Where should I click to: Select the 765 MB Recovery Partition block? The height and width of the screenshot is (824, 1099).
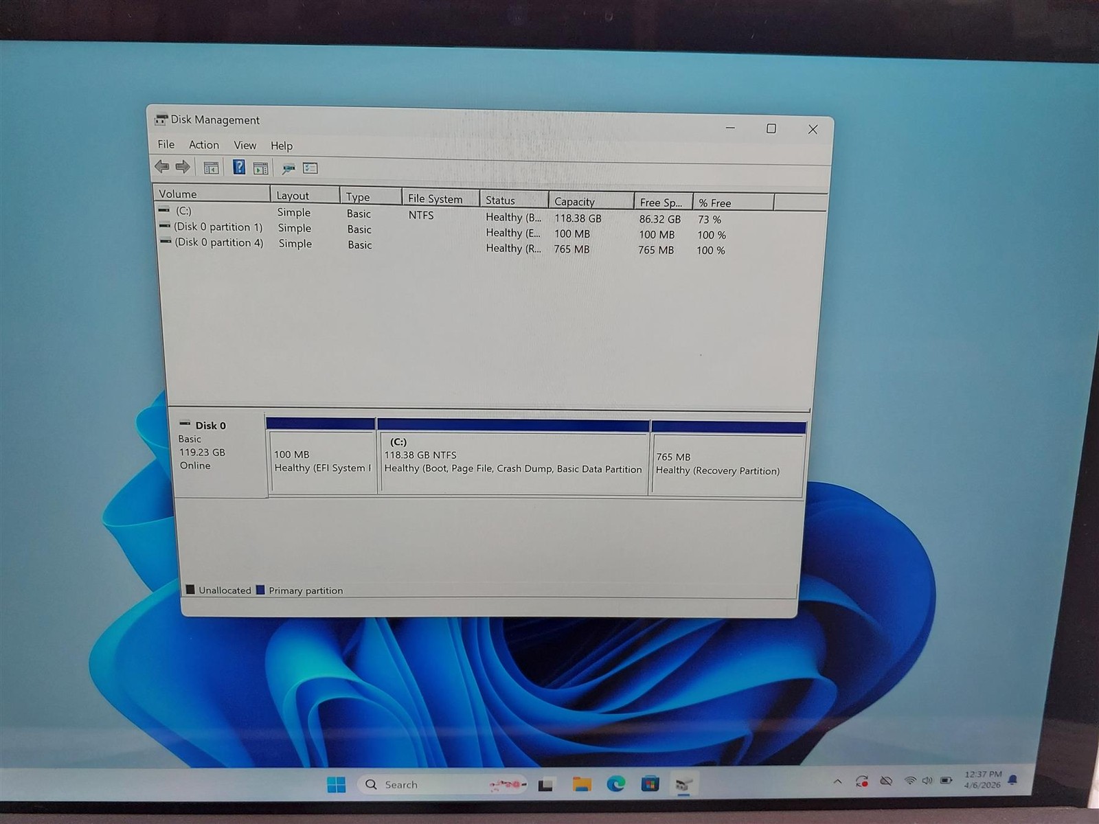[x=727, y=459]
